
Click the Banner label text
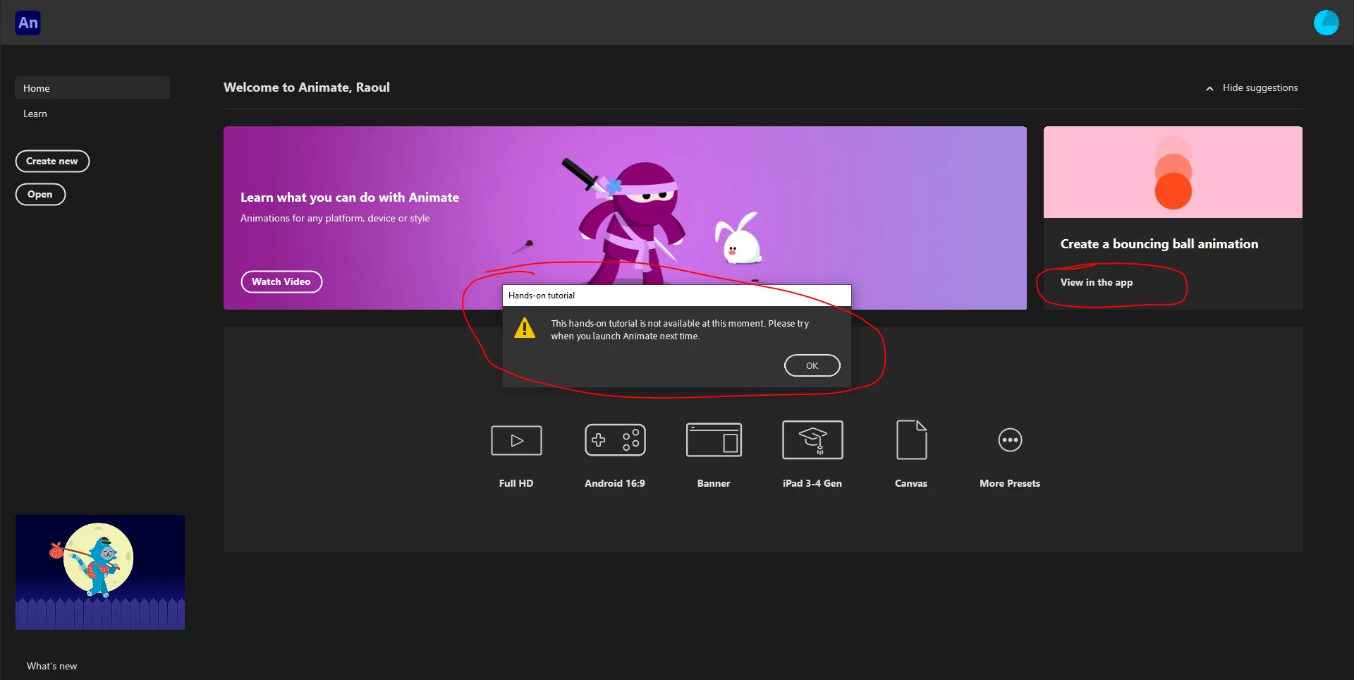[714, 483]
